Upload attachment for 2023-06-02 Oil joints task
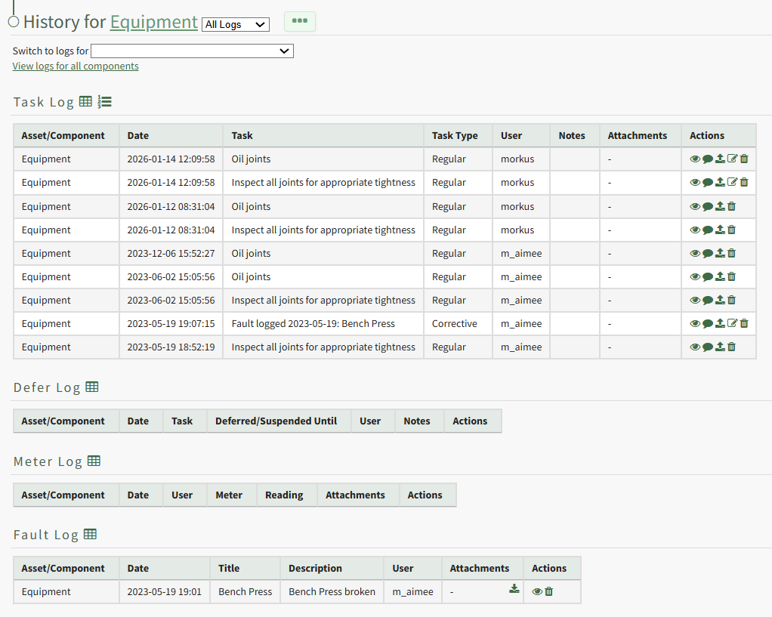 pyautogui.click(x=720, y=276)
